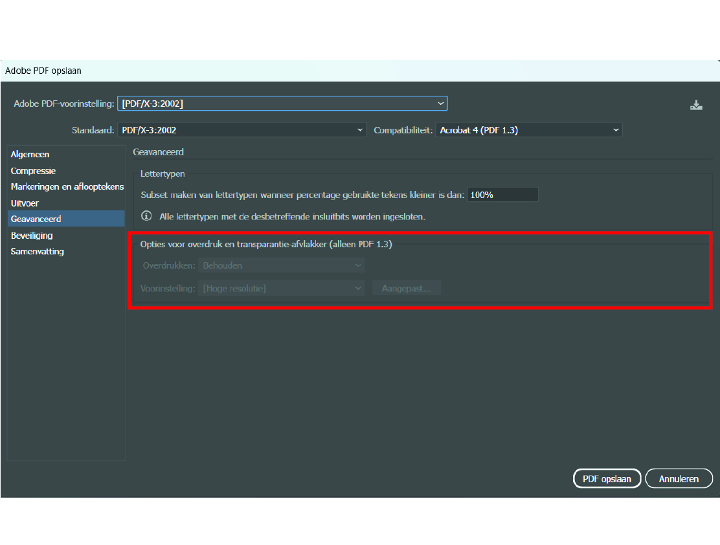The image size is (720, 545).
Task: Open the Beveiliging section
Action: tap(32, 236)
